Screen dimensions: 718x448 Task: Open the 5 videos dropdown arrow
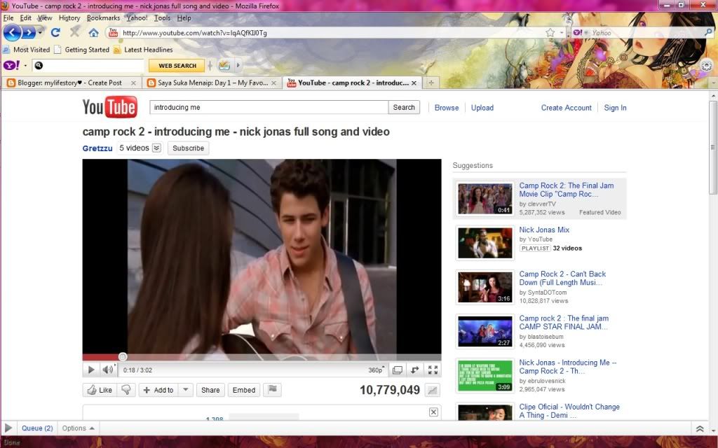(x=156, y=148)
